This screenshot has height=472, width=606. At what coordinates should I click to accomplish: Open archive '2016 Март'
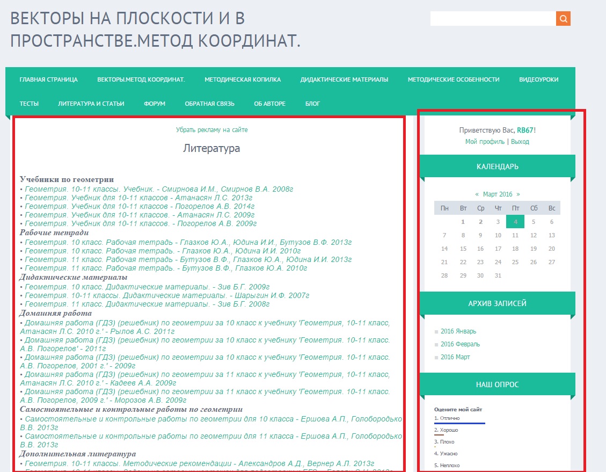pyautogui.click(x=455, y=357)
